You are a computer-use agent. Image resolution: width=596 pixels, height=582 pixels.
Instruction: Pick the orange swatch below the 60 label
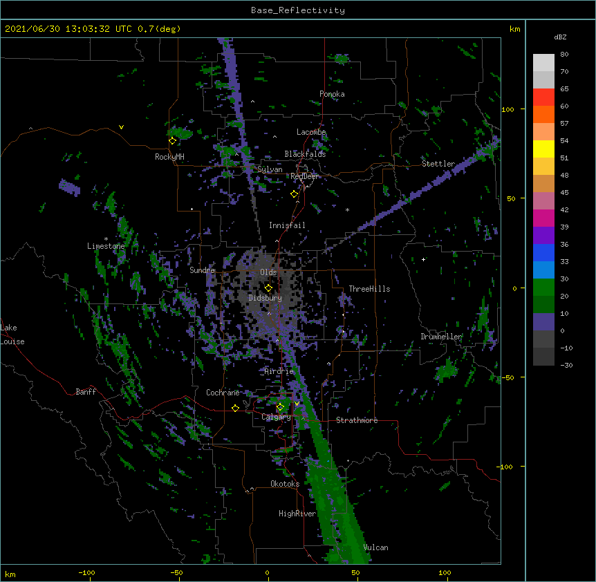(x=543, y=114)
